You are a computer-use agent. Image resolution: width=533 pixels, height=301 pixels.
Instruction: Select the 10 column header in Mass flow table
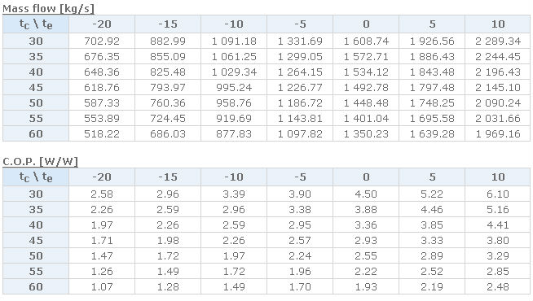coord(498,24)
